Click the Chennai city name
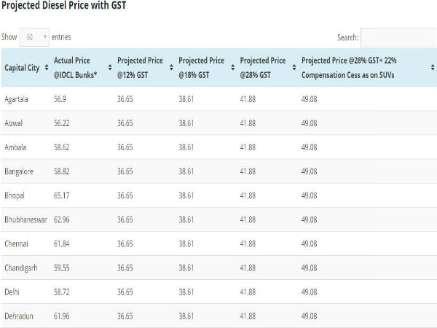 coord(16,243)
